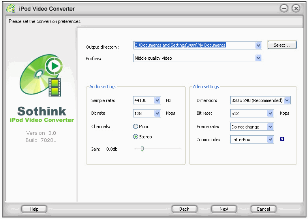Click the Version 3.0 text
Viewport: 308px width, 219px height.
pos(41,133)
